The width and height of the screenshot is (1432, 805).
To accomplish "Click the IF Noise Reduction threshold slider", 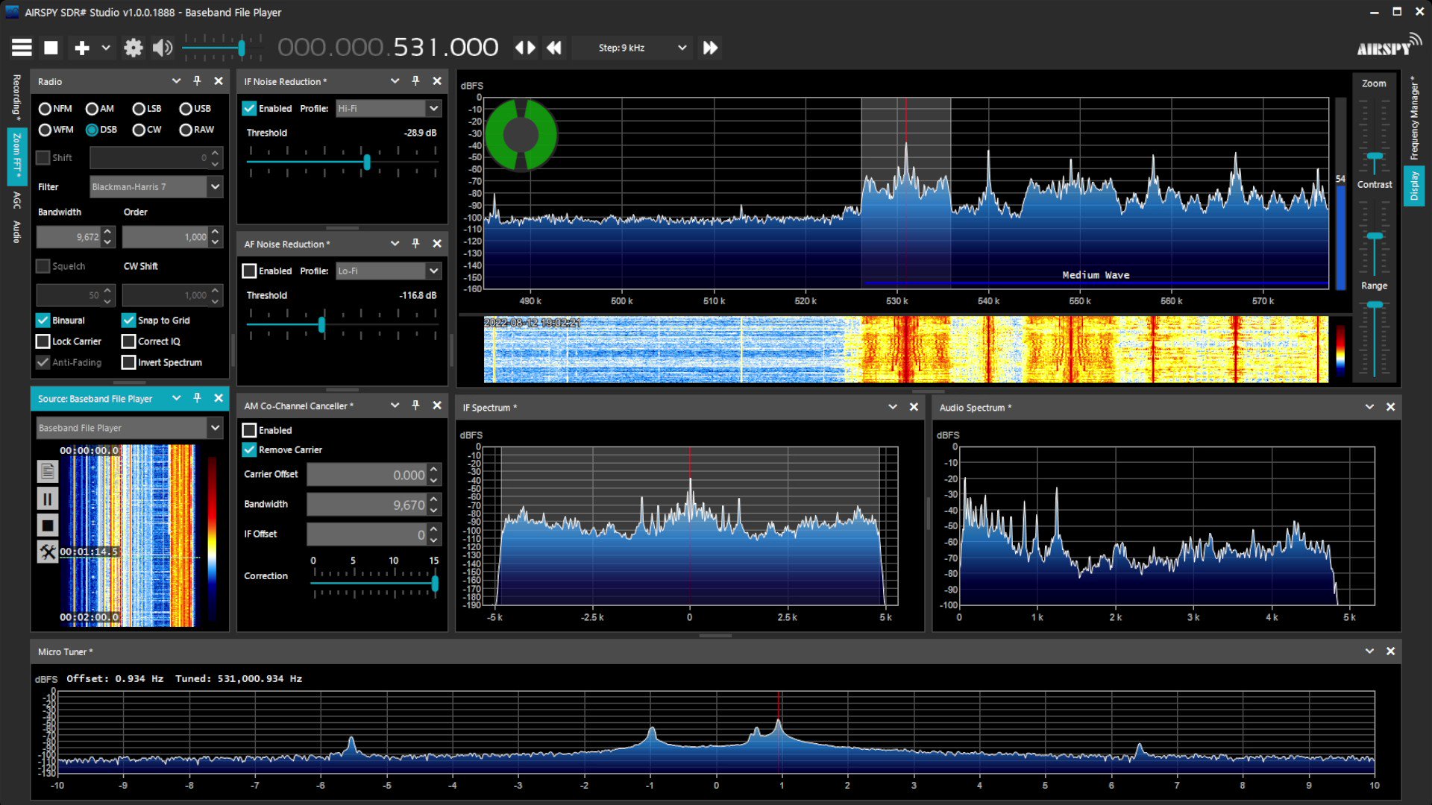I will 366,162.
